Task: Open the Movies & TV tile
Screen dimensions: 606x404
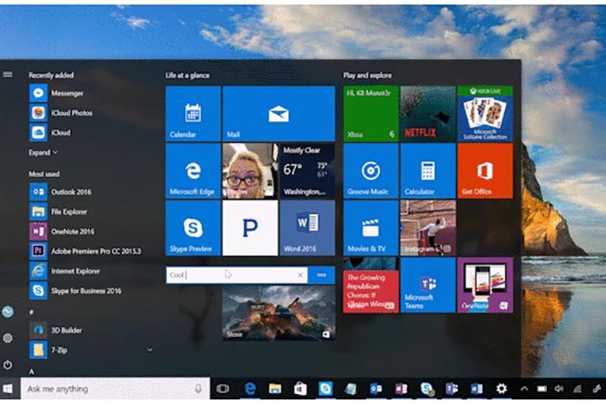Action: click(371, 228)
